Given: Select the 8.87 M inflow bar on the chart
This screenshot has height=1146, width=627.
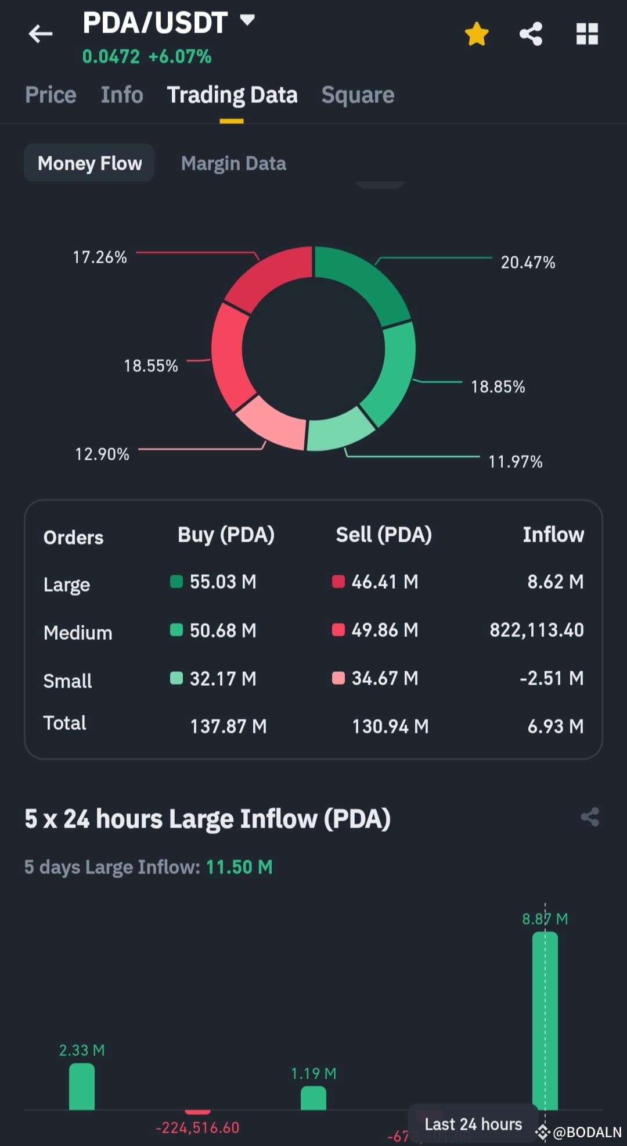Looking at the screenshot, I should tap(545, 1017).
